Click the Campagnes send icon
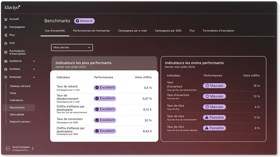The height and width of the screenshot is (157, 280). 6,27
